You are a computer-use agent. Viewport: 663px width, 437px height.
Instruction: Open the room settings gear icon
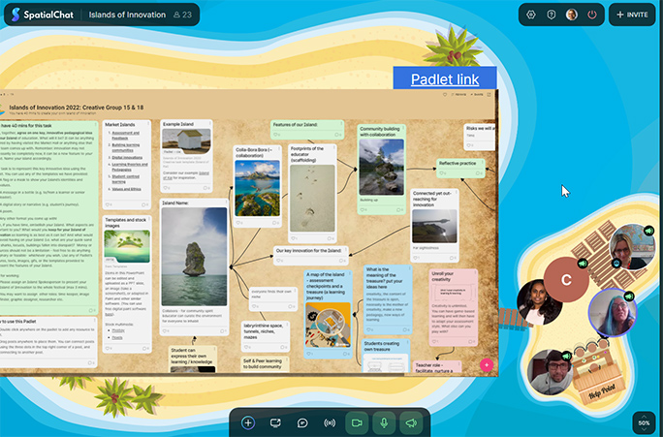[x=531, y=15]
